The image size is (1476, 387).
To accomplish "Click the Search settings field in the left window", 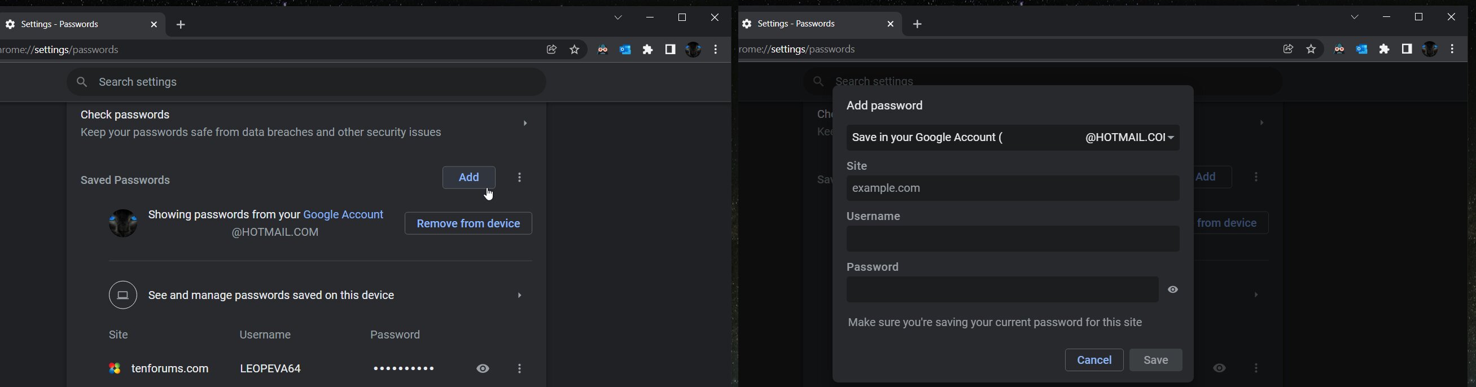I will [x=306, y=82].
